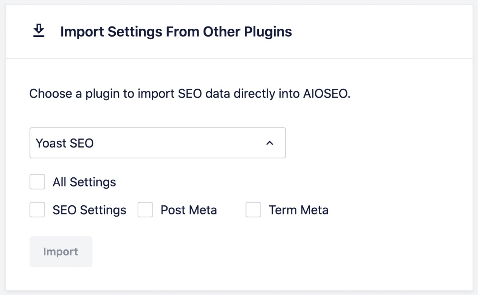Tick the All Settings checkbox
This screenshot has width=478, height=295.
37,182
